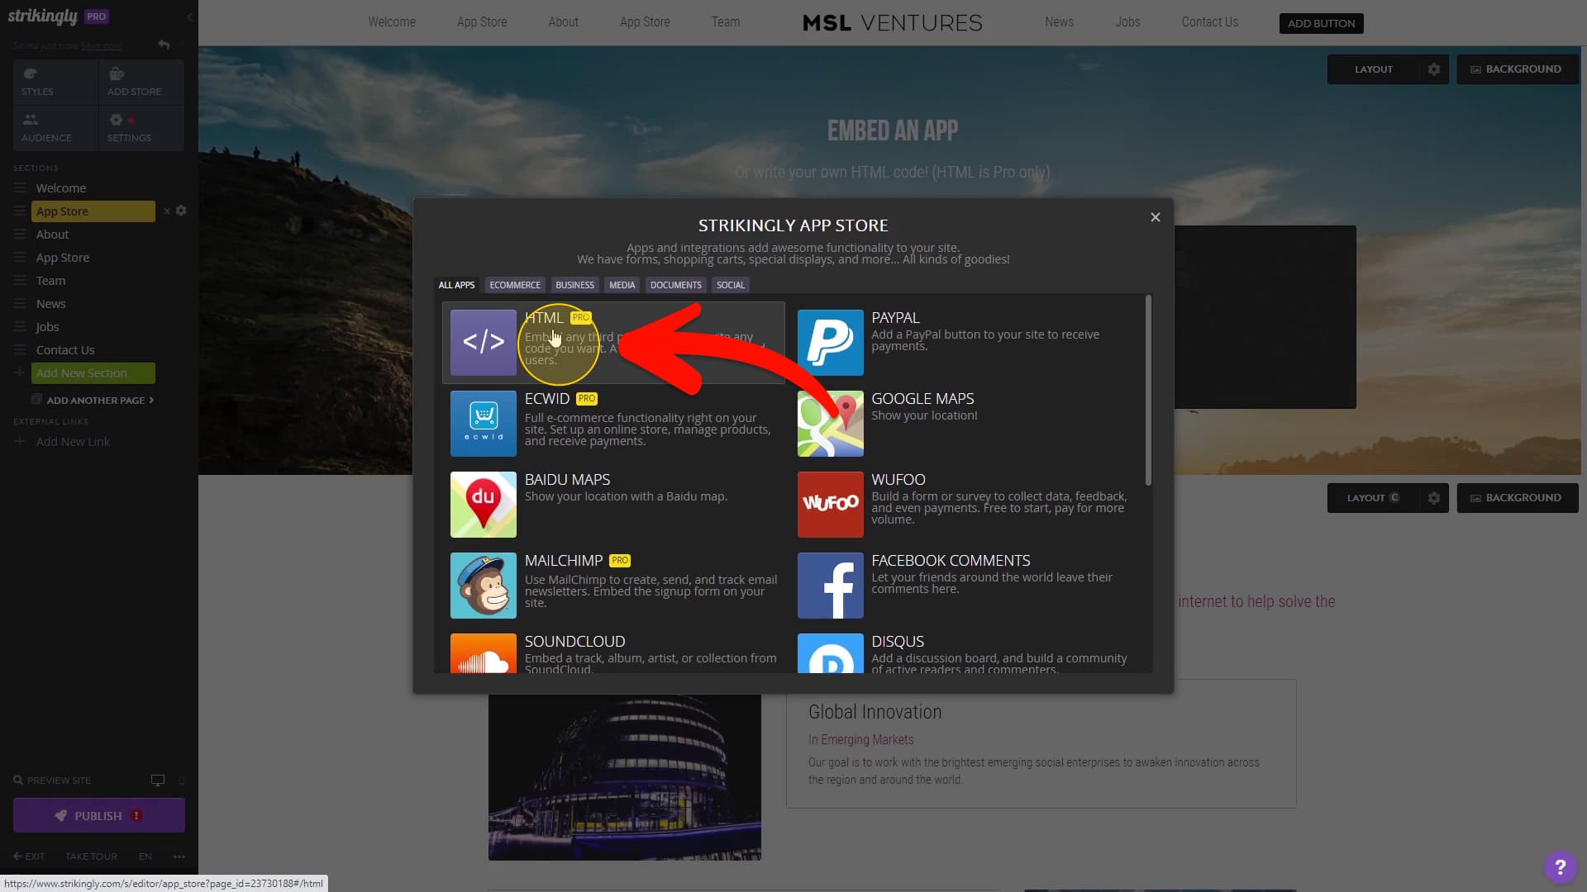Click Add New Link under External Links

pyautogui.click(x=73, y=442)
